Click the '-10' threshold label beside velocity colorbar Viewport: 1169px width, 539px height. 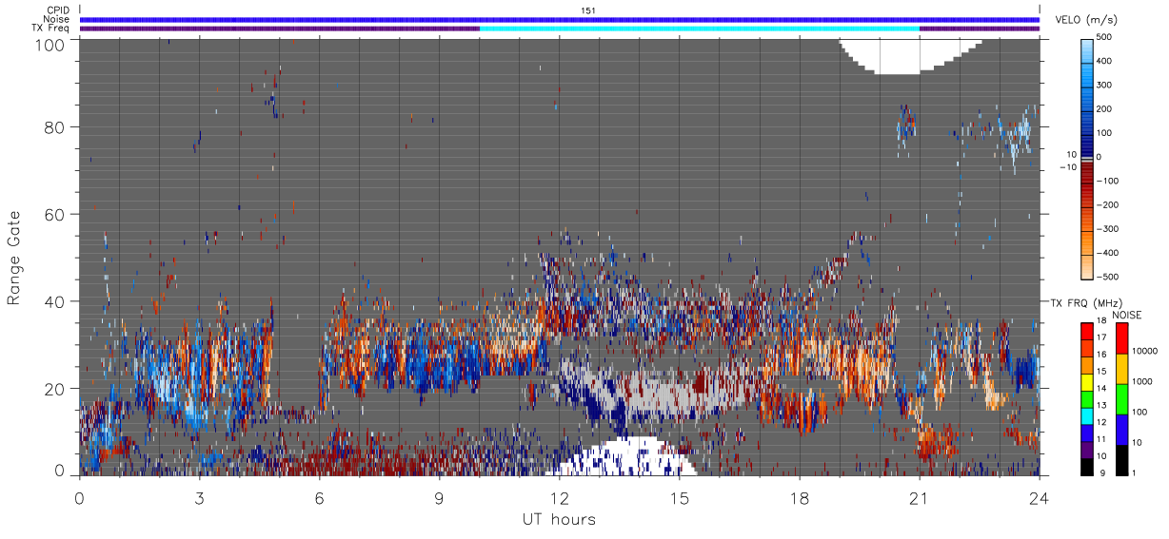pos(1066,167)
